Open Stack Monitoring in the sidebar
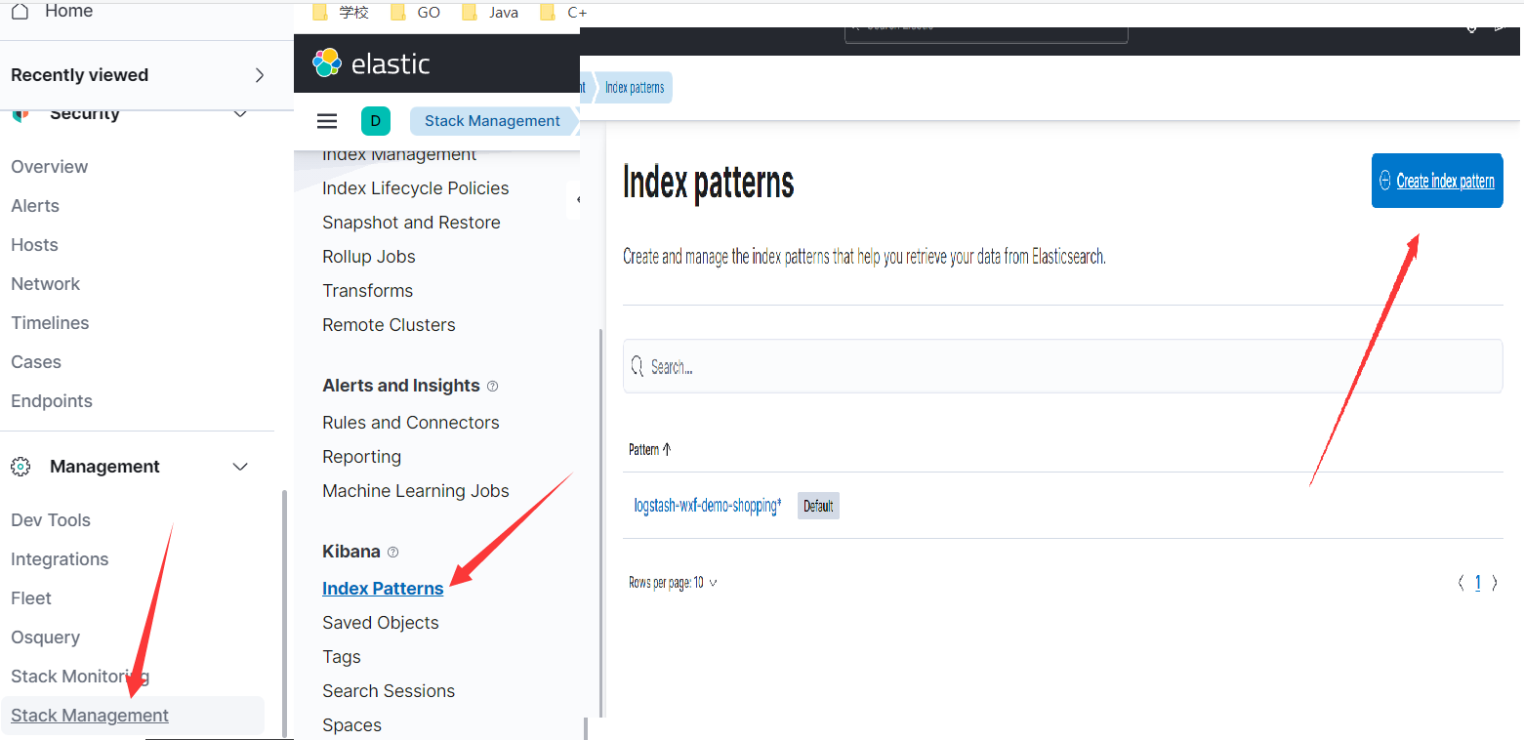Viewport: 1524px width, 740px height. tap(80, 677)
